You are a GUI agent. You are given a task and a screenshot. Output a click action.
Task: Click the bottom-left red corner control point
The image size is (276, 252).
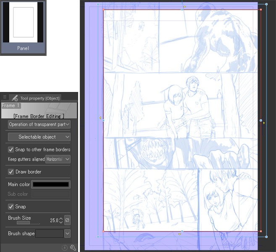click(x=103, y=231)
